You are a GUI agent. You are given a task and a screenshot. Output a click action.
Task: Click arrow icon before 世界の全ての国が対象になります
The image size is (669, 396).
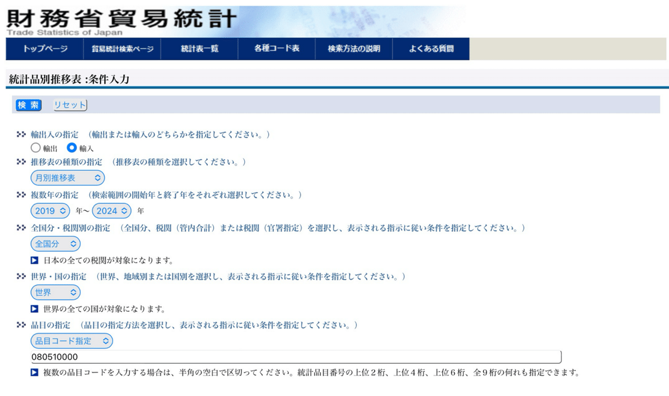coord(35,309)
